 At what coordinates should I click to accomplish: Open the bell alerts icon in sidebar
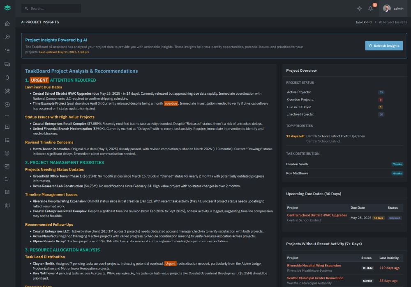[x=7, y=77]
